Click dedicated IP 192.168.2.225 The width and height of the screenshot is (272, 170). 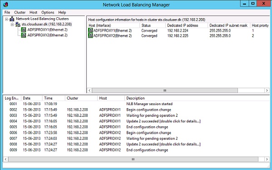178,36
